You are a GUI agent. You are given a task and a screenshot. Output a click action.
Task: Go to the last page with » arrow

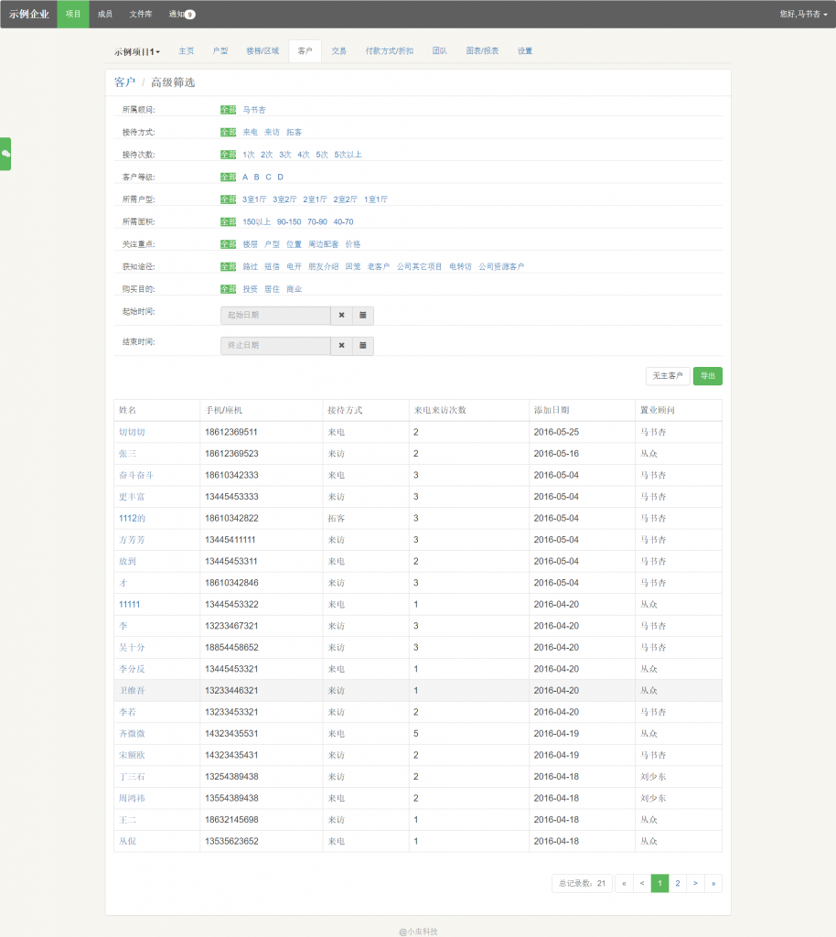point(713,883)
